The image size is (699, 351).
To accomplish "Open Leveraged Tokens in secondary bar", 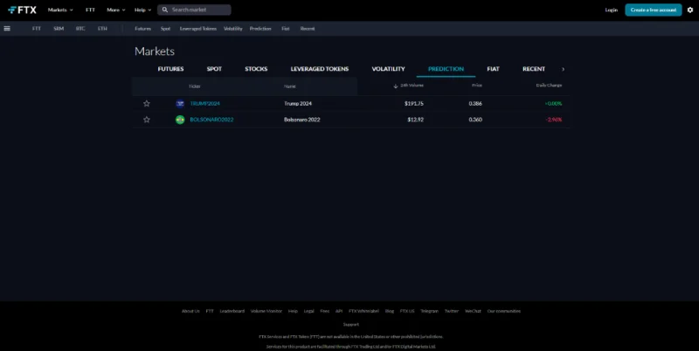I will (198, 29).
